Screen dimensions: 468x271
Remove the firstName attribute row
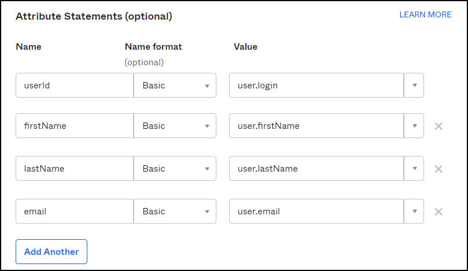point(438,126)
